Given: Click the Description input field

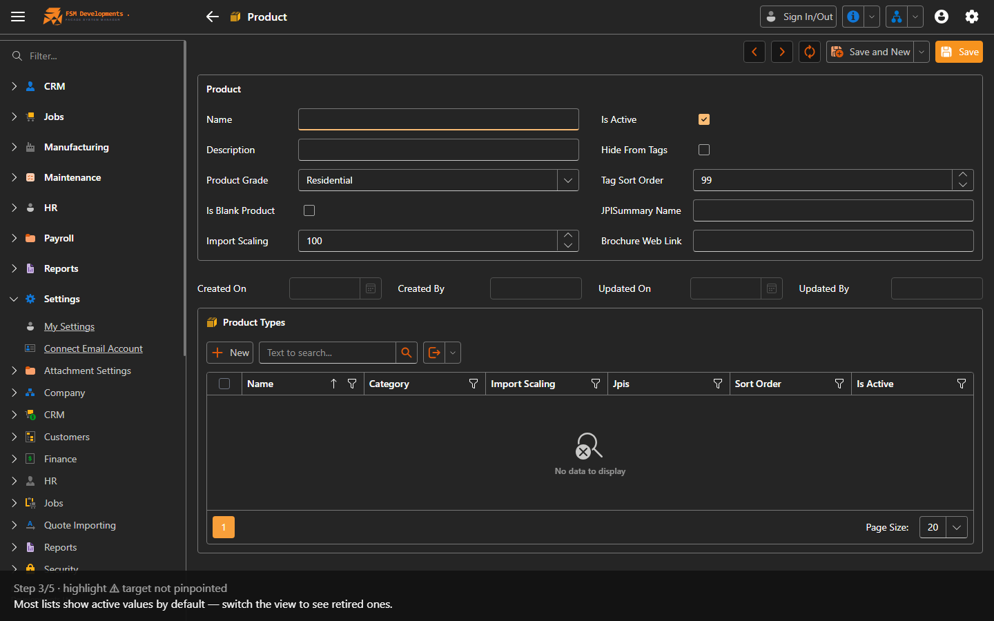Looking at the screenshot, I should click(x=438, y=150).
